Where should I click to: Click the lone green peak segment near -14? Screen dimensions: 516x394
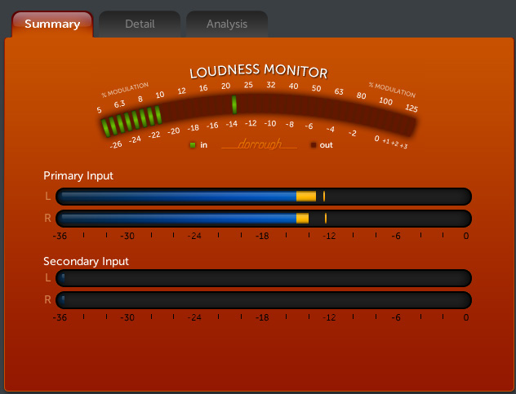(234, 104)
